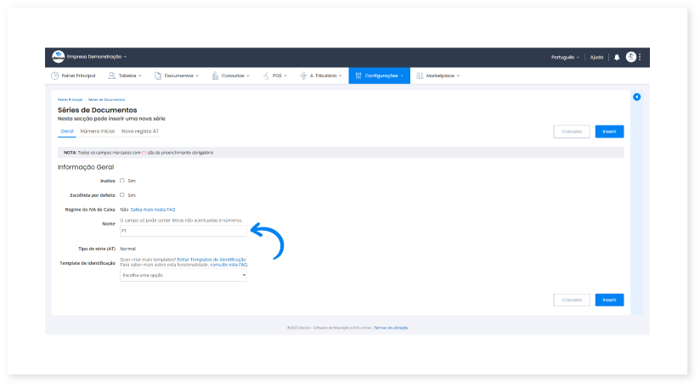This screenshot has width=700, height=387.
Task: Click the Marketplace grid icon
Action: coord(420,76)
